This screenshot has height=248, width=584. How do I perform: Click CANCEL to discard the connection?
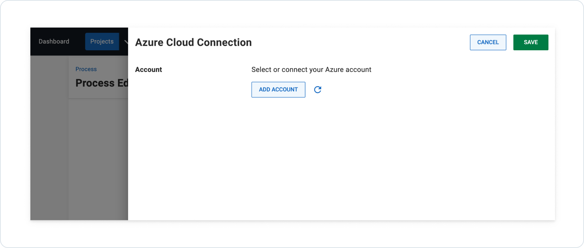[488, 42]
